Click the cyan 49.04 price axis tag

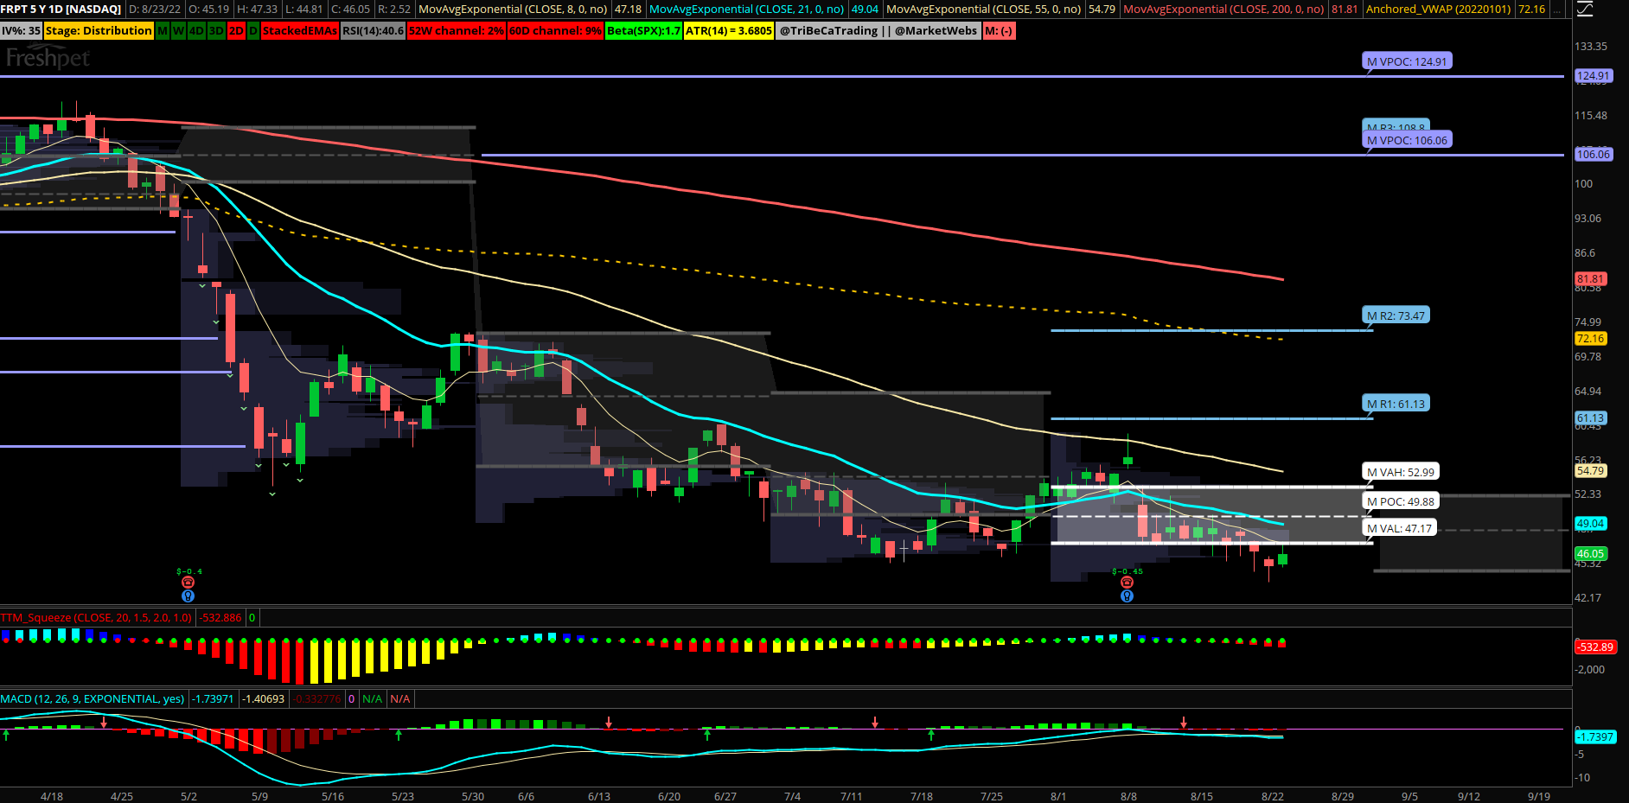pos(1590,524)
